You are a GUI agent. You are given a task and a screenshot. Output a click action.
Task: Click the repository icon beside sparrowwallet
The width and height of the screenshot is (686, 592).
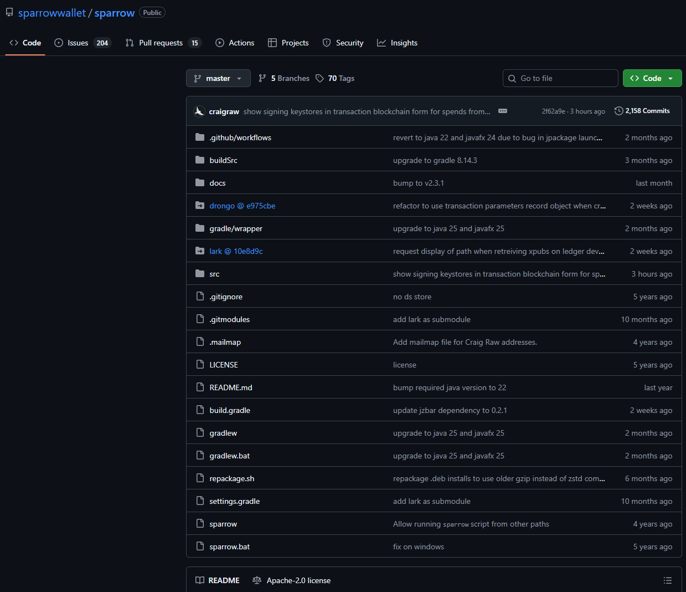pyautogui.click(x=9, y=12)
